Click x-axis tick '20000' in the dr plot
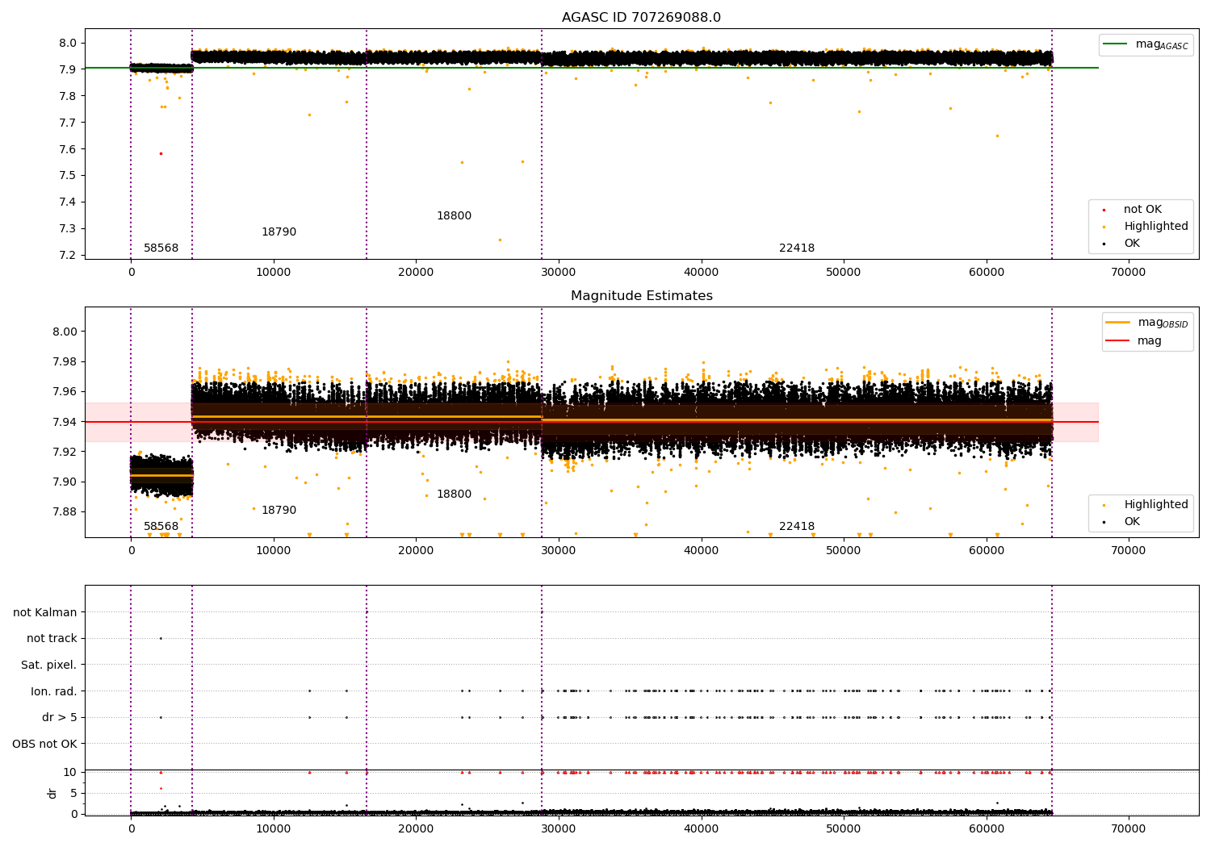1211x847 pixels. [x=416, y=829]
